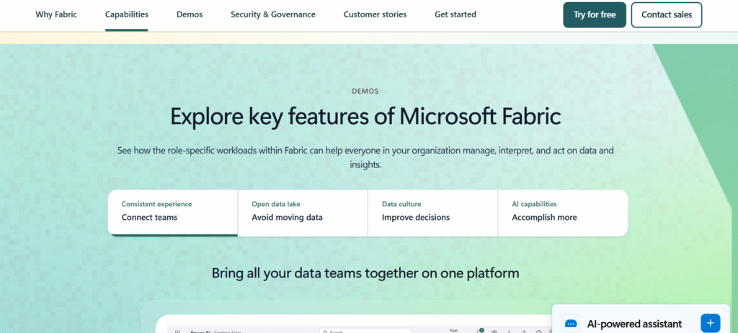Click the AI-powered assistant label

635,324
